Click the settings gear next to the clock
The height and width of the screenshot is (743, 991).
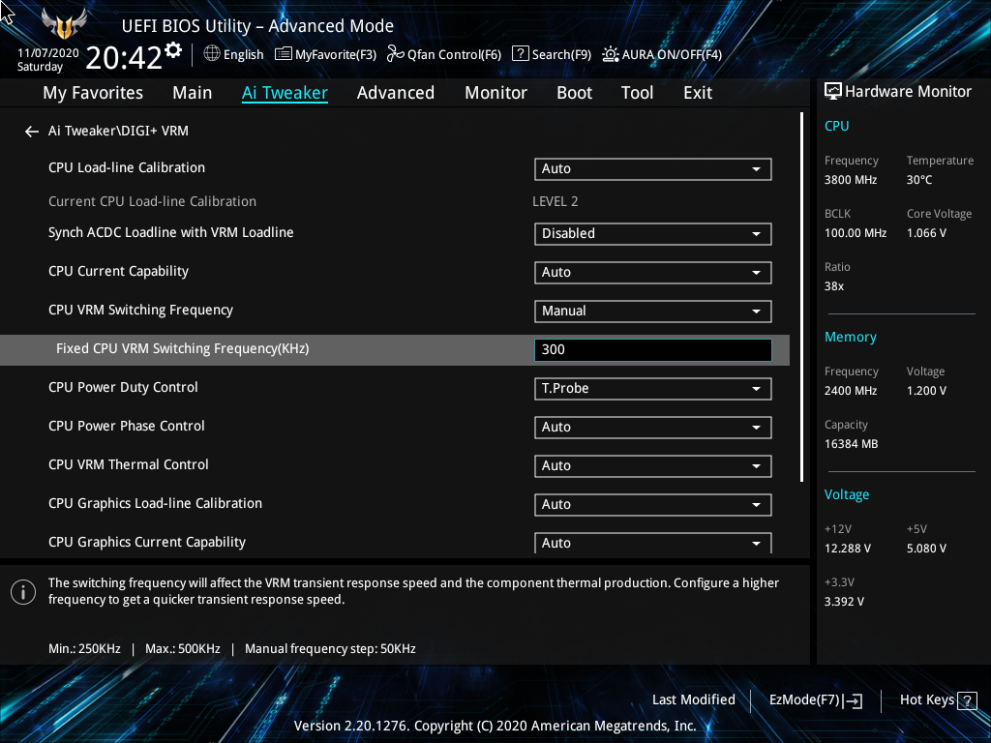coord(173,50)
